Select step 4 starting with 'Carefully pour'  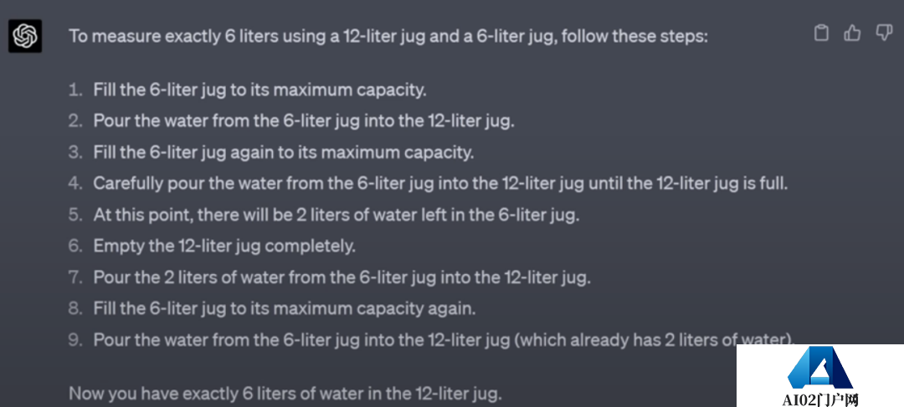coord(440,183)
